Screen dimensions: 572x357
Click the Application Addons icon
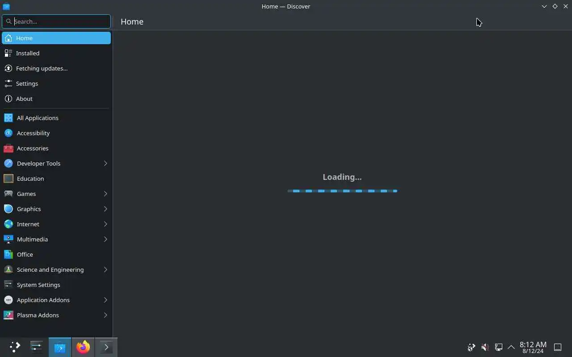click(8, 300)
